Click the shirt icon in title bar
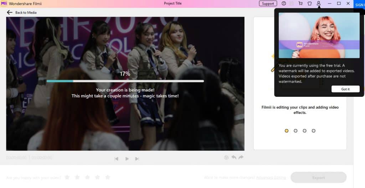Image resolution: width=365 pixels, height=188 pixels. (x=309, y=4)
